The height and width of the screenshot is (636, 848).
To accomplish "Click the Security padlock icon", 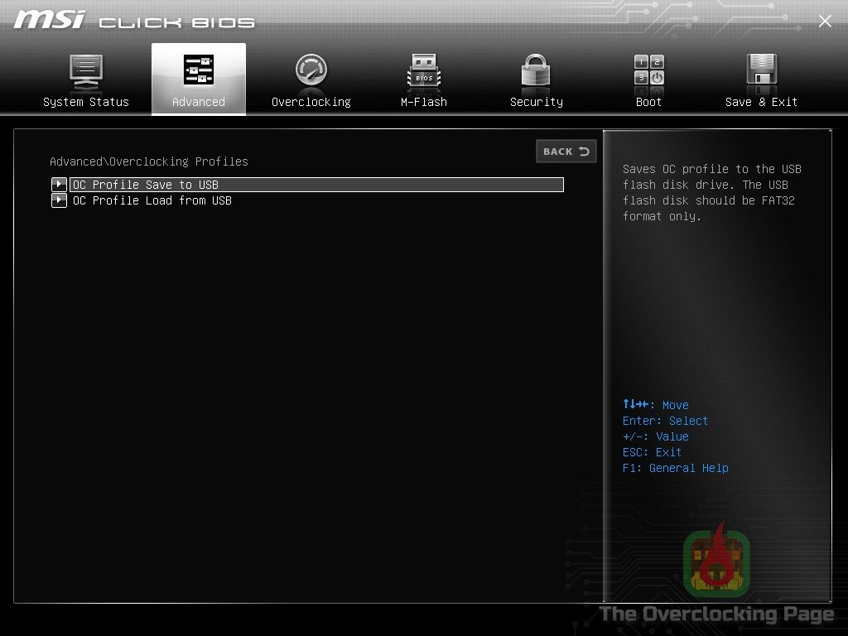I will pyautogui.click(x=536, y=70).
